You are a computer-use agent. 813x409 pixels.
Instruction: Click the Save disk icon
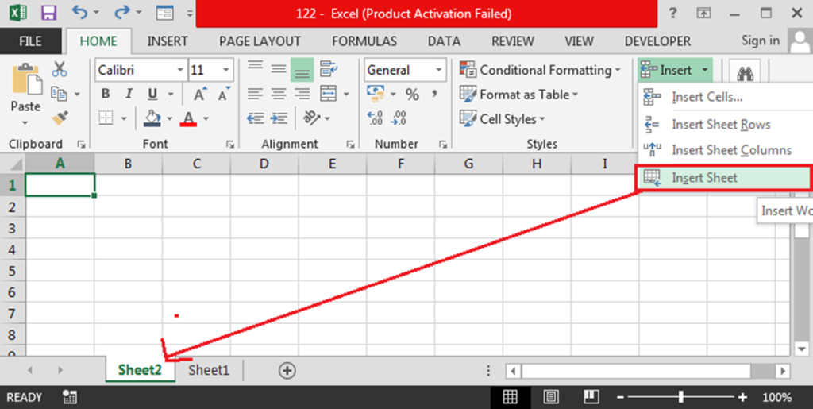click(48, 14)
